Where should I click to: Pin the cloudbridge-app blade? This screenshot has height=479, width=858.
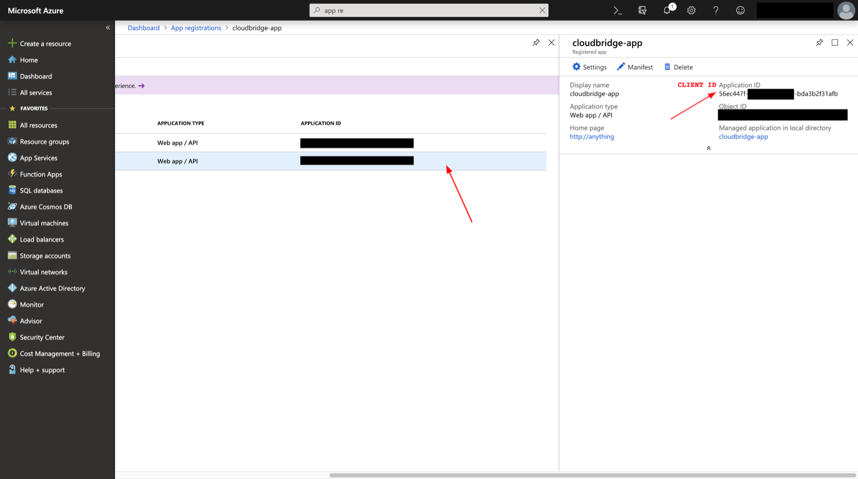820,43
